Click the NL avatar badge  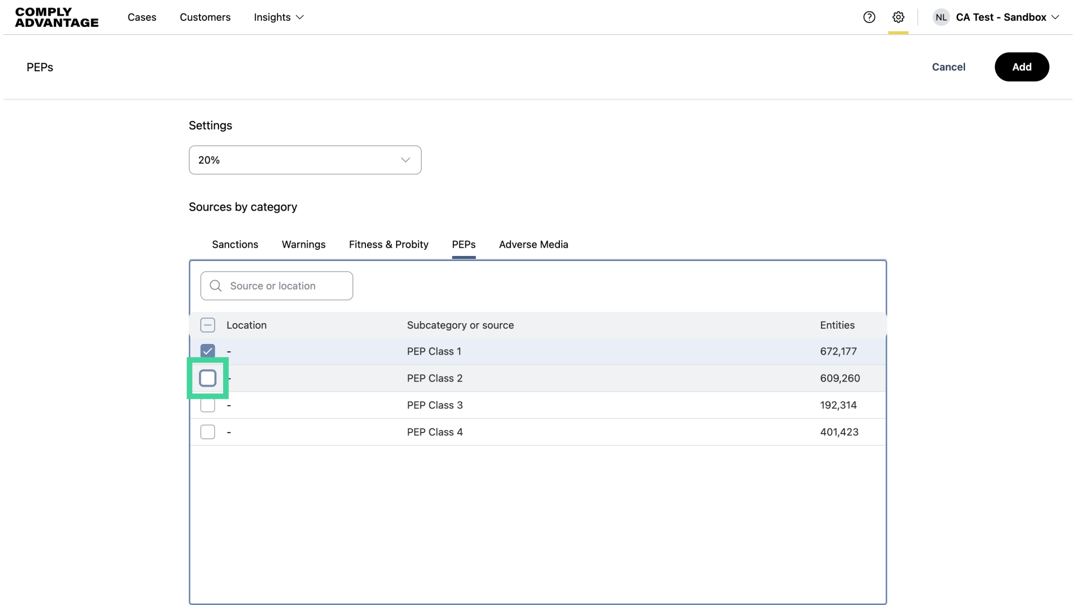click(941, 17)
